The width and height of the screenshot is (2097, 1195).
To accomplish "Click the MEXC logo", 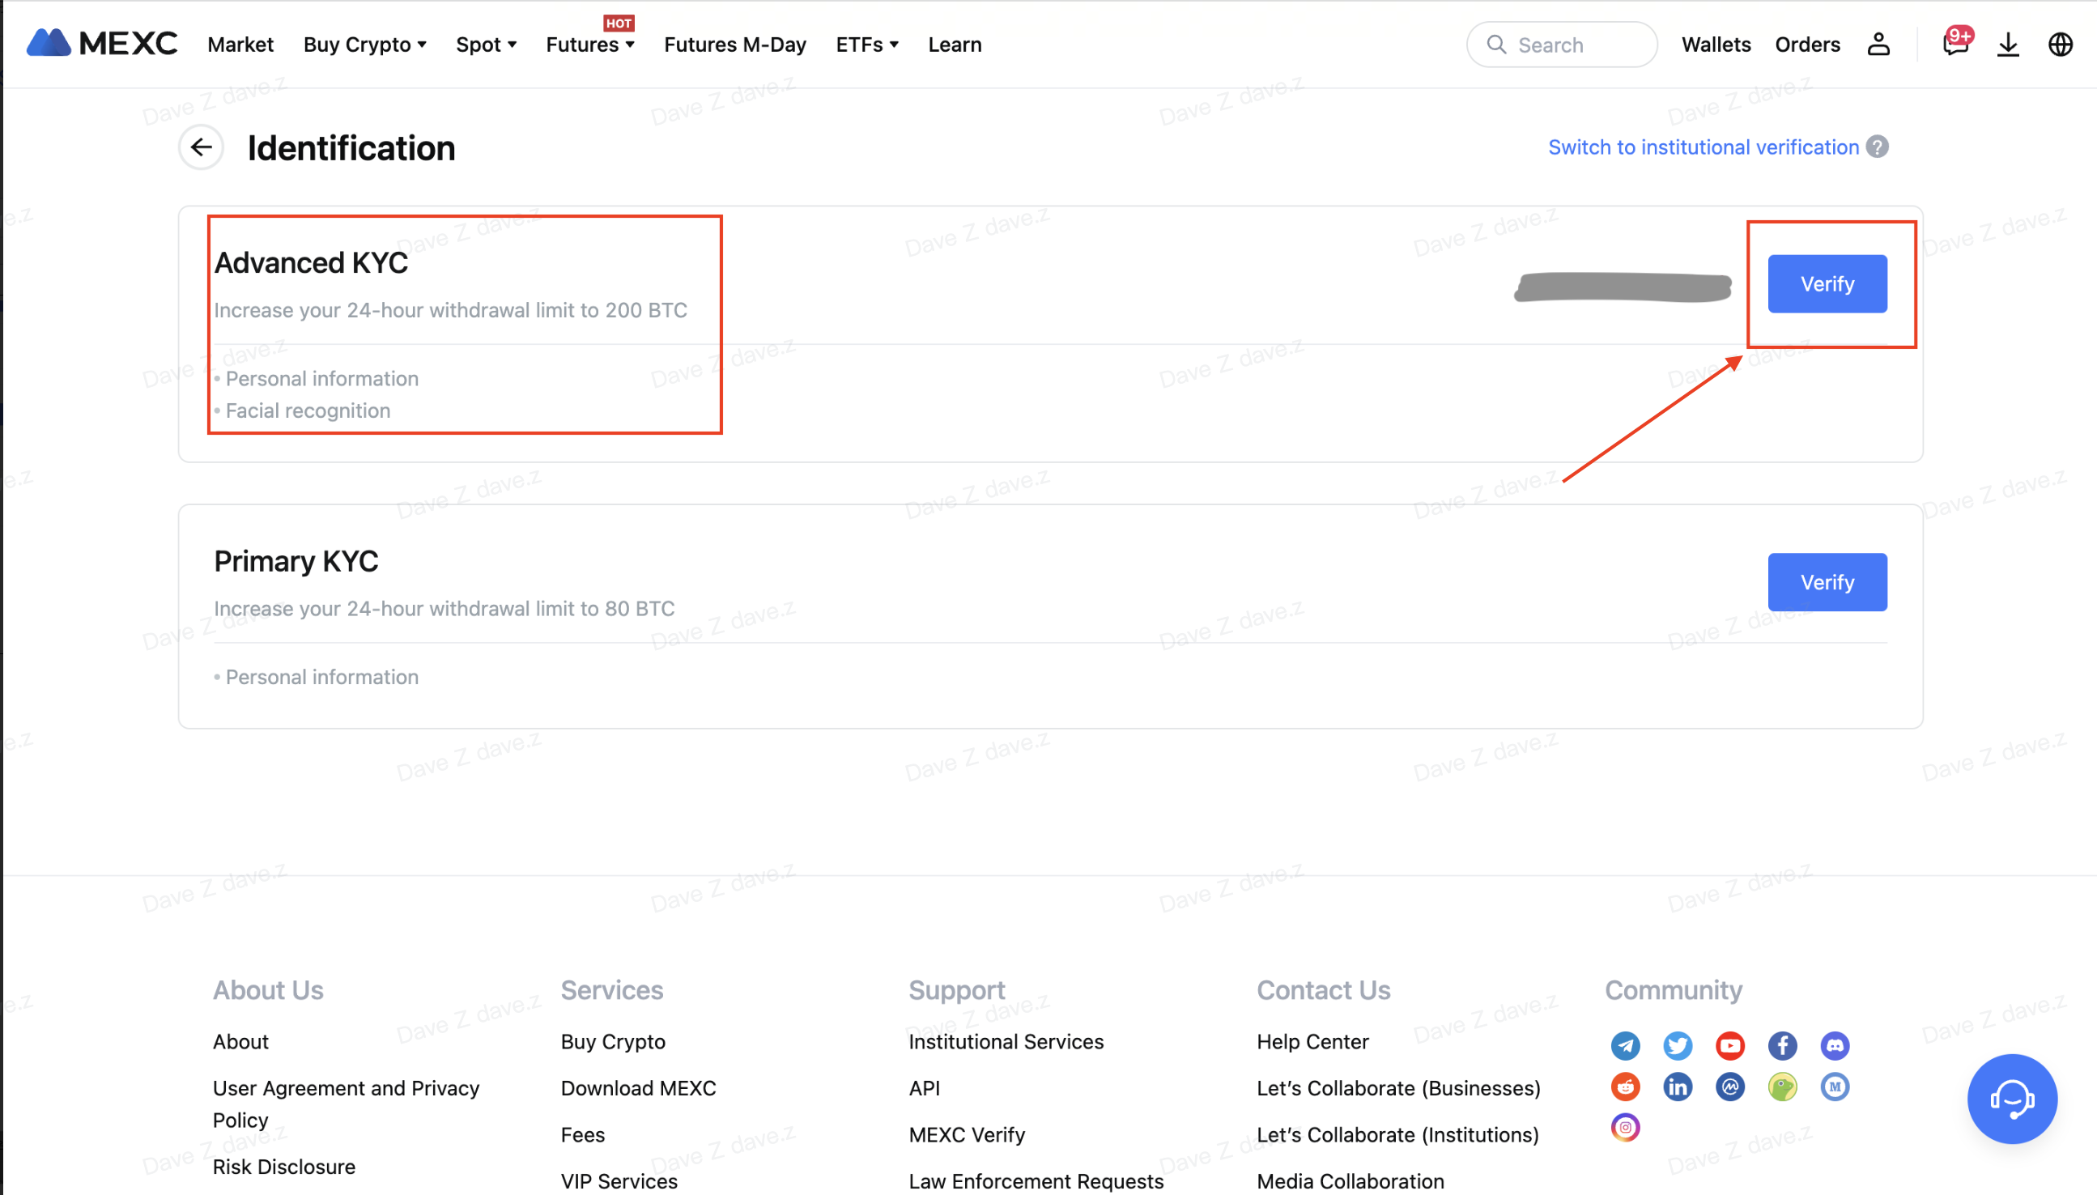I will point(102,44).
